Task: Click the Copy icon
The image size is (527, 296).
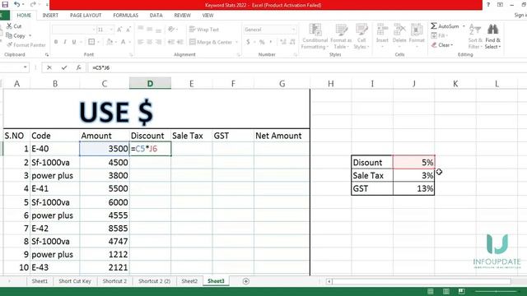Action: pos(9,35)
